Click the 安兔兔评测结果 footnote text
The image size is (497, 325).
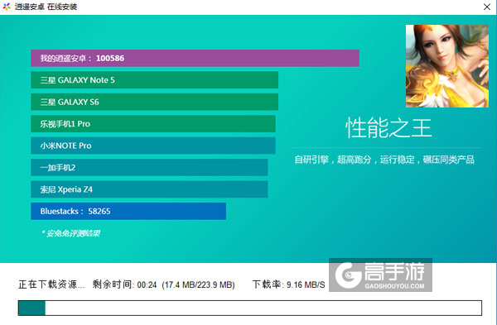point(70,233)
